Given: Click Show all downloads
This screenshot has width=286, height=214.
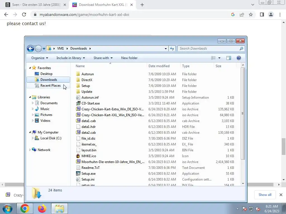Looking at the screenshot, I should 265,195.
